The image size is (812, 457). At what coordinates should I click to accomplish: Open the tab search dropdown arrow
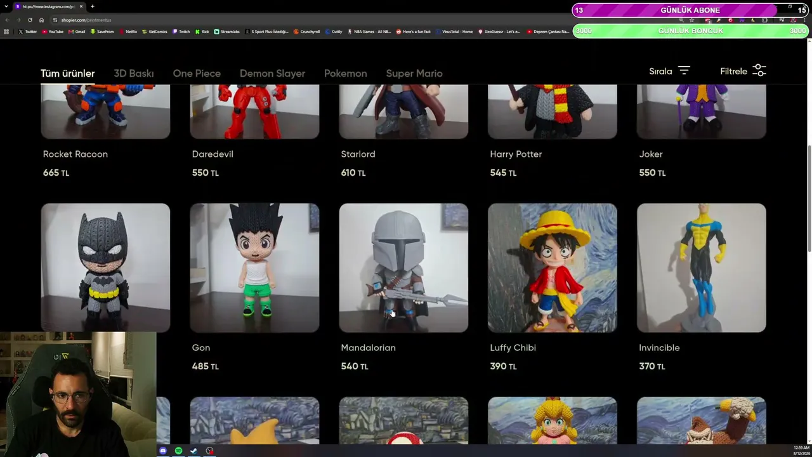tap(6, 6)
